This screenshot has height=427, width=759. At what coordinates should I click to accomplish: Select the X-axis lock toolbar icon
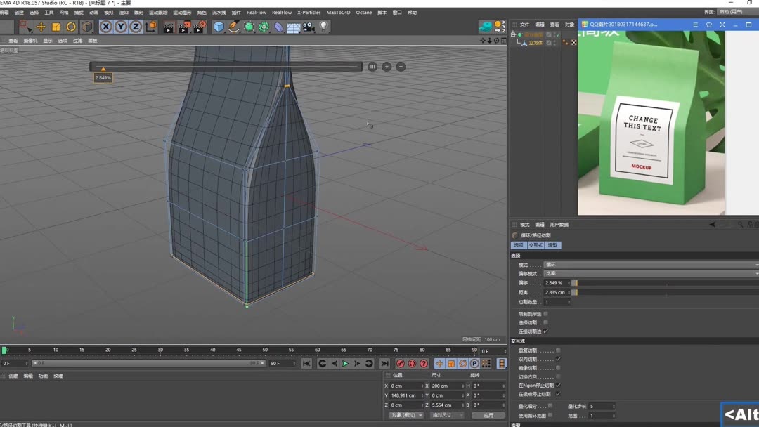pyautogui.click(x=105, y=26)
